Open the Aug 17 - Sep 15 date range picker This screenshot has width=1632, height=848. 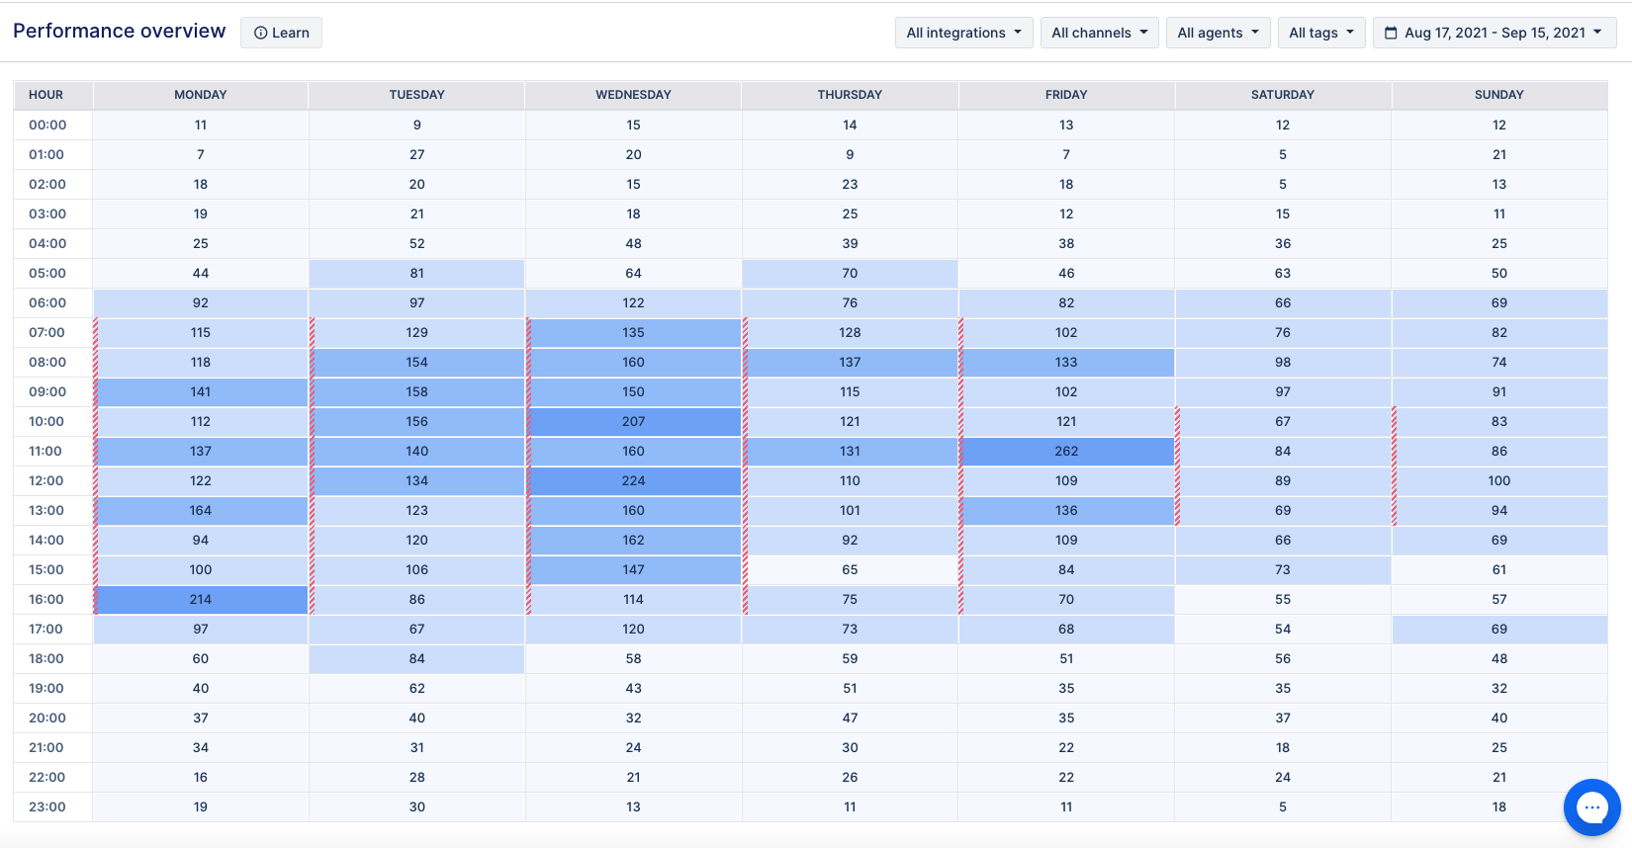(x=1495, y=33)
